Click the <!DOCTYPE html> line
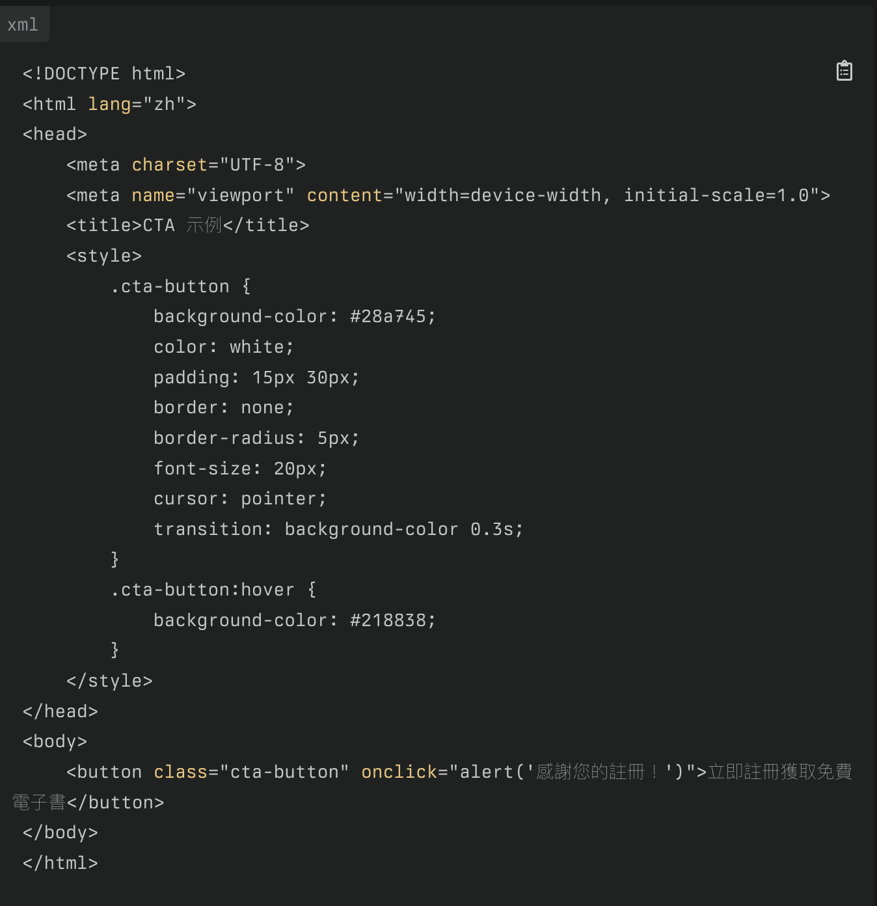The height and width of the screenshot is (906, 877). [x=104, y=74]
